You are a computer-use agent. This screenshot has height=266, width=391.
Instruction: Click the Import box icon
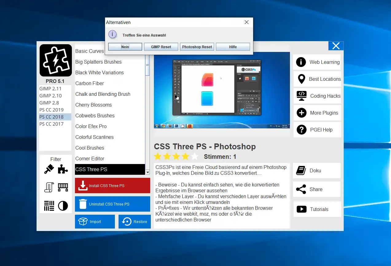[83, 221]
